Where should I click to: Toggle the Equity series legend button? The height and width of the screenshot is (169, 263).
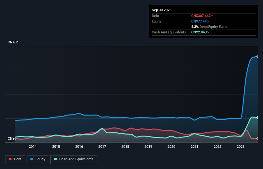point(38,159)
